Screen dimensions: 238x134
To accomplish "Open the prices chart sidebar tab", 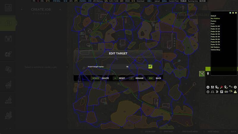I will point(8,85).
